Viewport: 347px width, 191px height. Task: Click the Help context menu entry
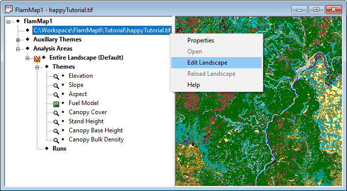216,85
